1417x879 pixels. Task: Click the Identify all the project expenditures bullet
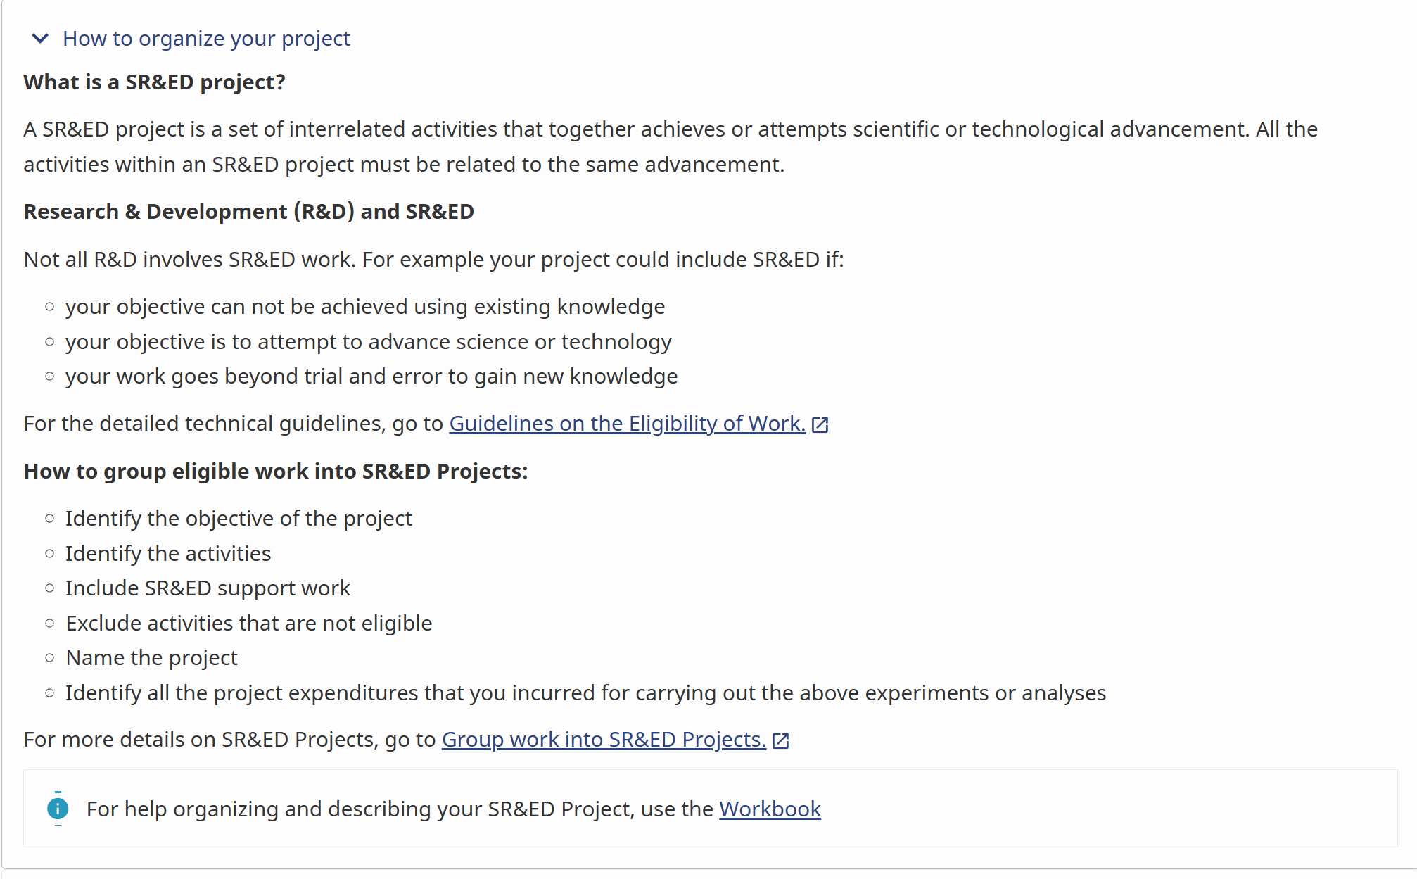tap(585, 693)
